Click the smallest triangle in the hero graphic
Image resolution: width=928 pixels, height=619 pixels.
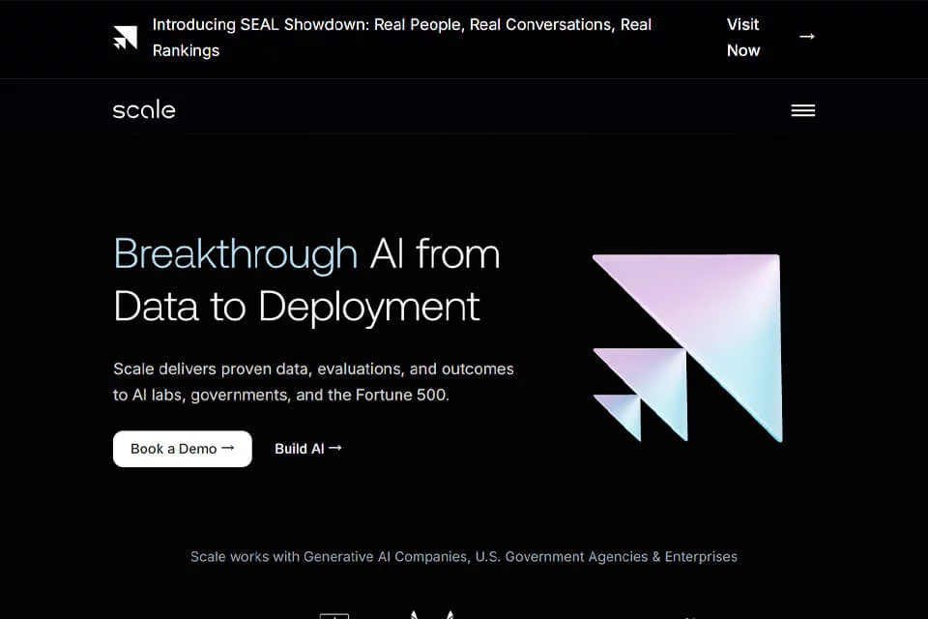(x=624, y=411)
